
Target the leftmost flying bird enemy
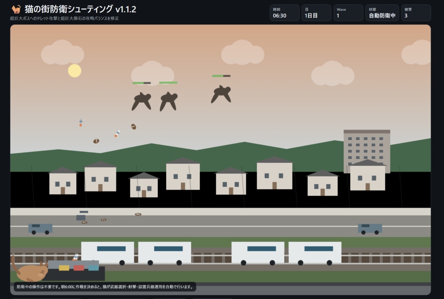[x=141, y=101]
